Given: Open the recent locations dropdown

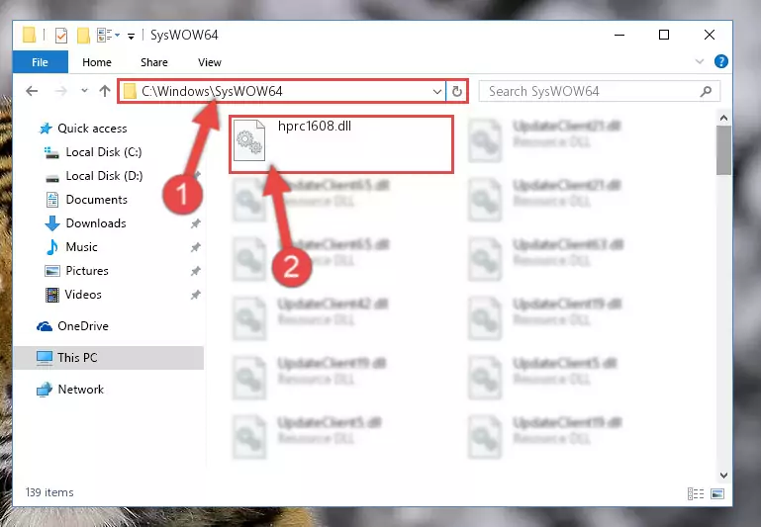Looking at the screenshot, I should [84, 91].
